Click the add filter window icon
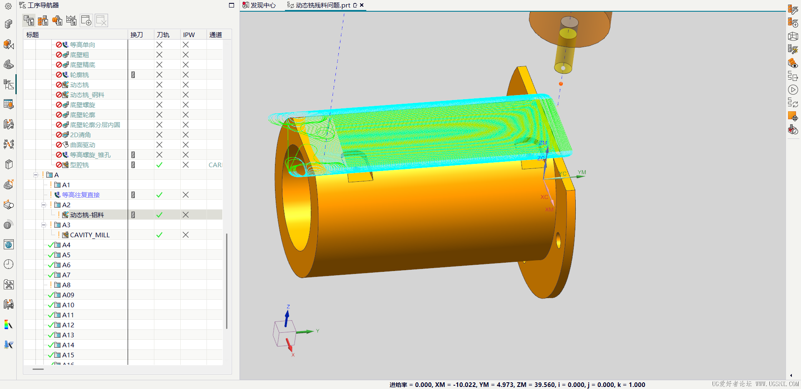Image resolution: width=801 pixels, height=389 pixels. (86, 20)
